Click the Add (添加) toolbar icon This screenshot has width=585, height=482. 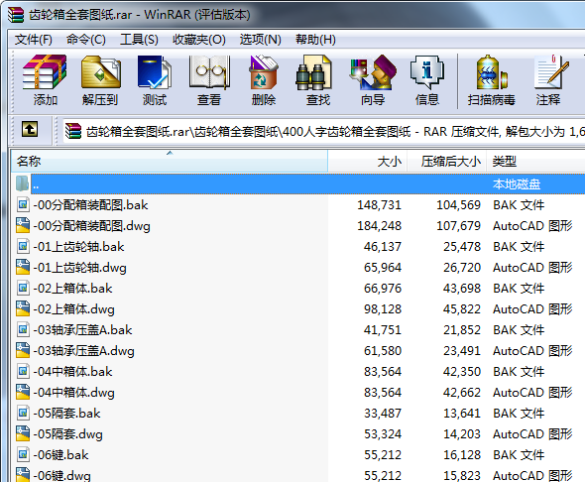[45, 72]
